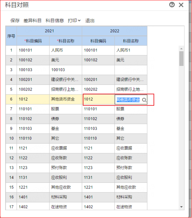Select the 2022 科目编码 cell showing 1012
192x218 pixels.
[x=98, y=99]
